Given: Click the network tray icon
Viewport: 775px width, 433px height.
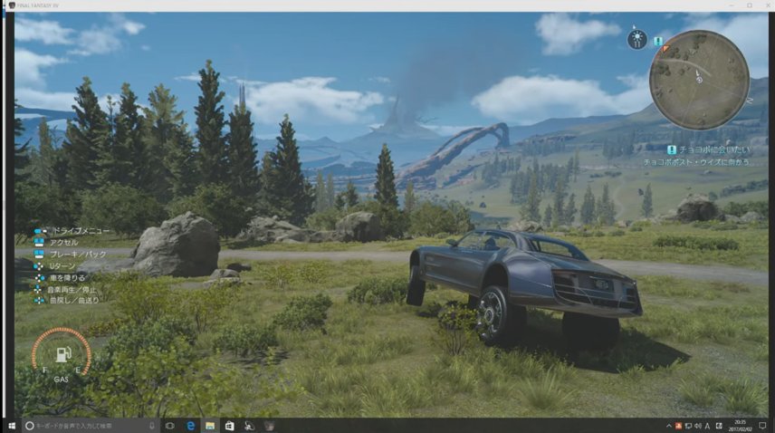Looking at the screenshot, I should click(x=688, y=426).
